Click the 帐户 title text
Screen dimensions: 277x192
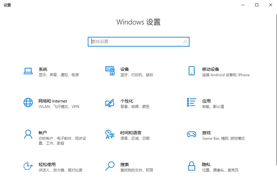tap(43, 133)
